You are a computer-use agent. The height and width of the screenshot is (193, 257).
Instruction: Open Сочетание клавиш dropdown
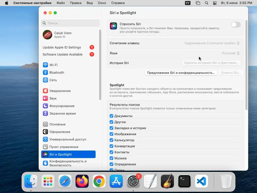[212, 43]
